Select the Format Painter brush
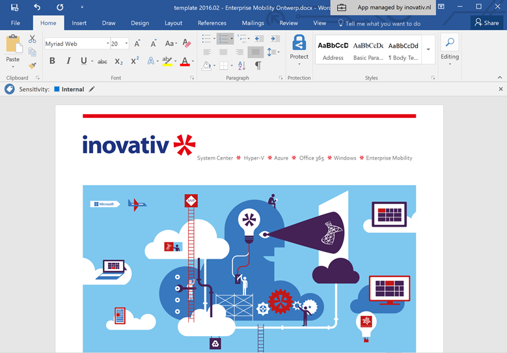The height and width of the screenshot is (353, 507). pyautogui.click(x=33, y=64)
